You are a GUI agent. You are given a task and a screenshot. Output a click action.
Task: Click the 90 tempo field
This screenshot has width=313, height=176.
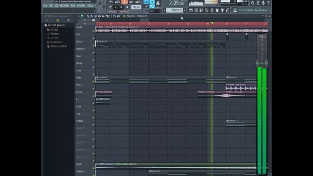136,7
